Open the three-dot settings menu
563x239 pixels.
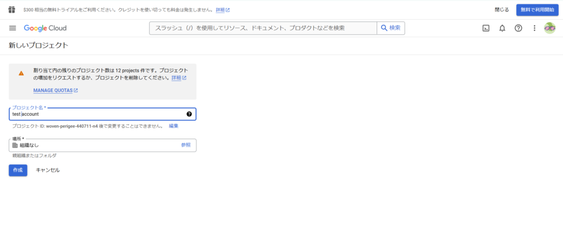[x=534, y=28]
